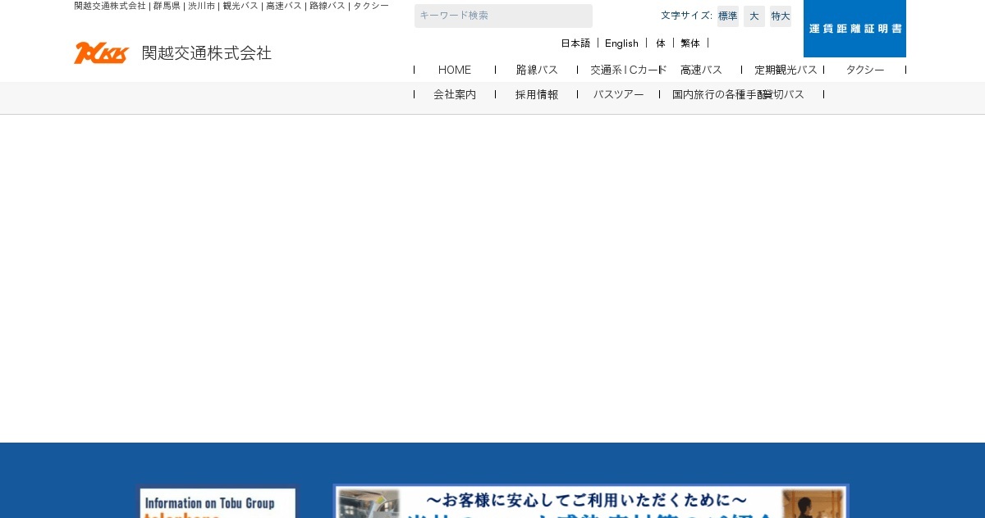Click the keyword search input field
Image resolution: width=985 pixels, height=518 pixels.
503,16
